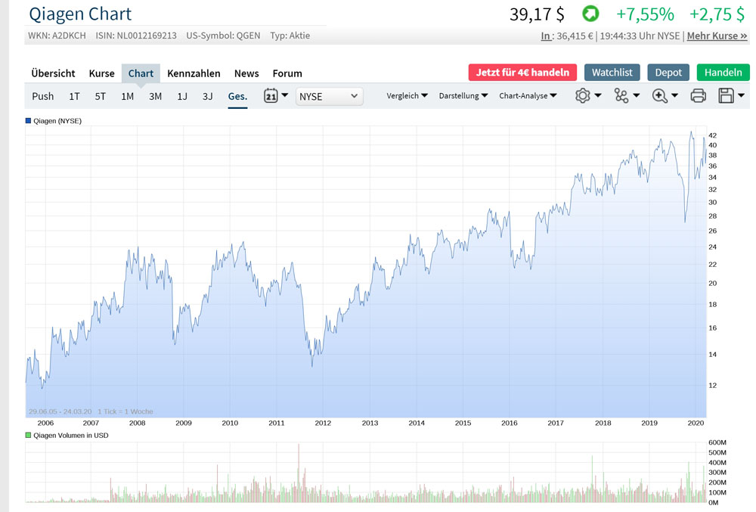This screenshot has width=756, height=512.
Task: Open the chart drawing tools icon
Action: (621, 96)
